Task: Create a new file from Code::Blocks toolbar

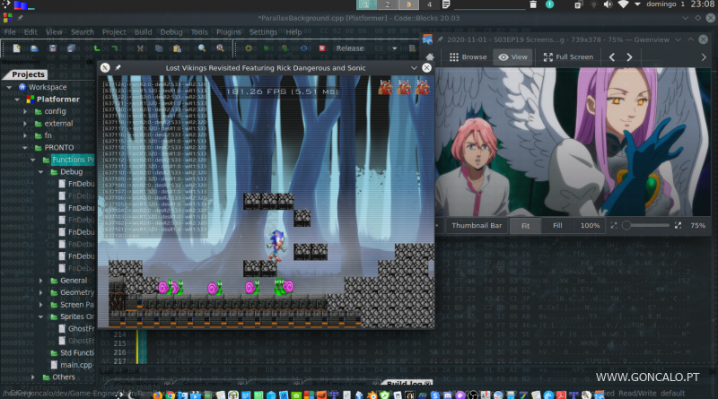Action: click(x=16, y=48)
